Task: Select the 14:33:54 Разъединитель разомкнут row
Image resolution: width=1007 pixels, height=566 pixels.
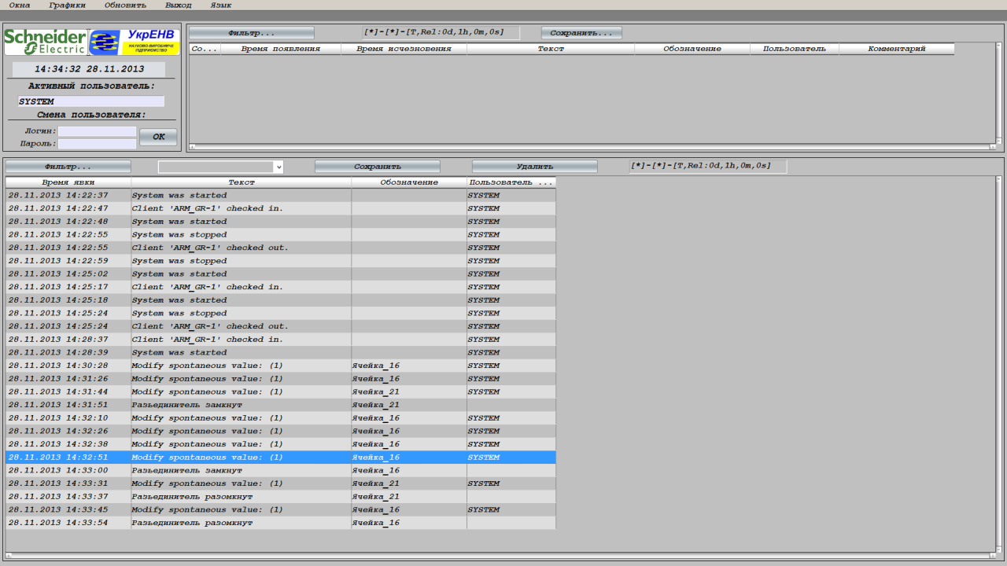Action: click(236, 523)
